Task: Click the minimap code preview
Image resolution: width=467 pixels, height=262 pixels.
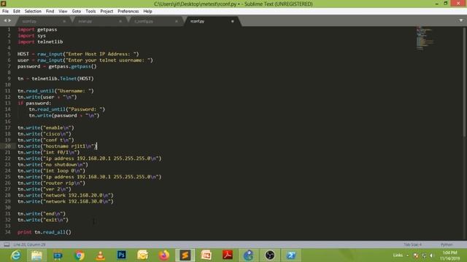Action: (424, 38)
